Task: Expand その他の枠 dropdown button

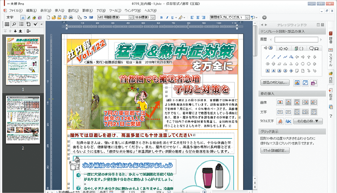Action: click(308, 121)
